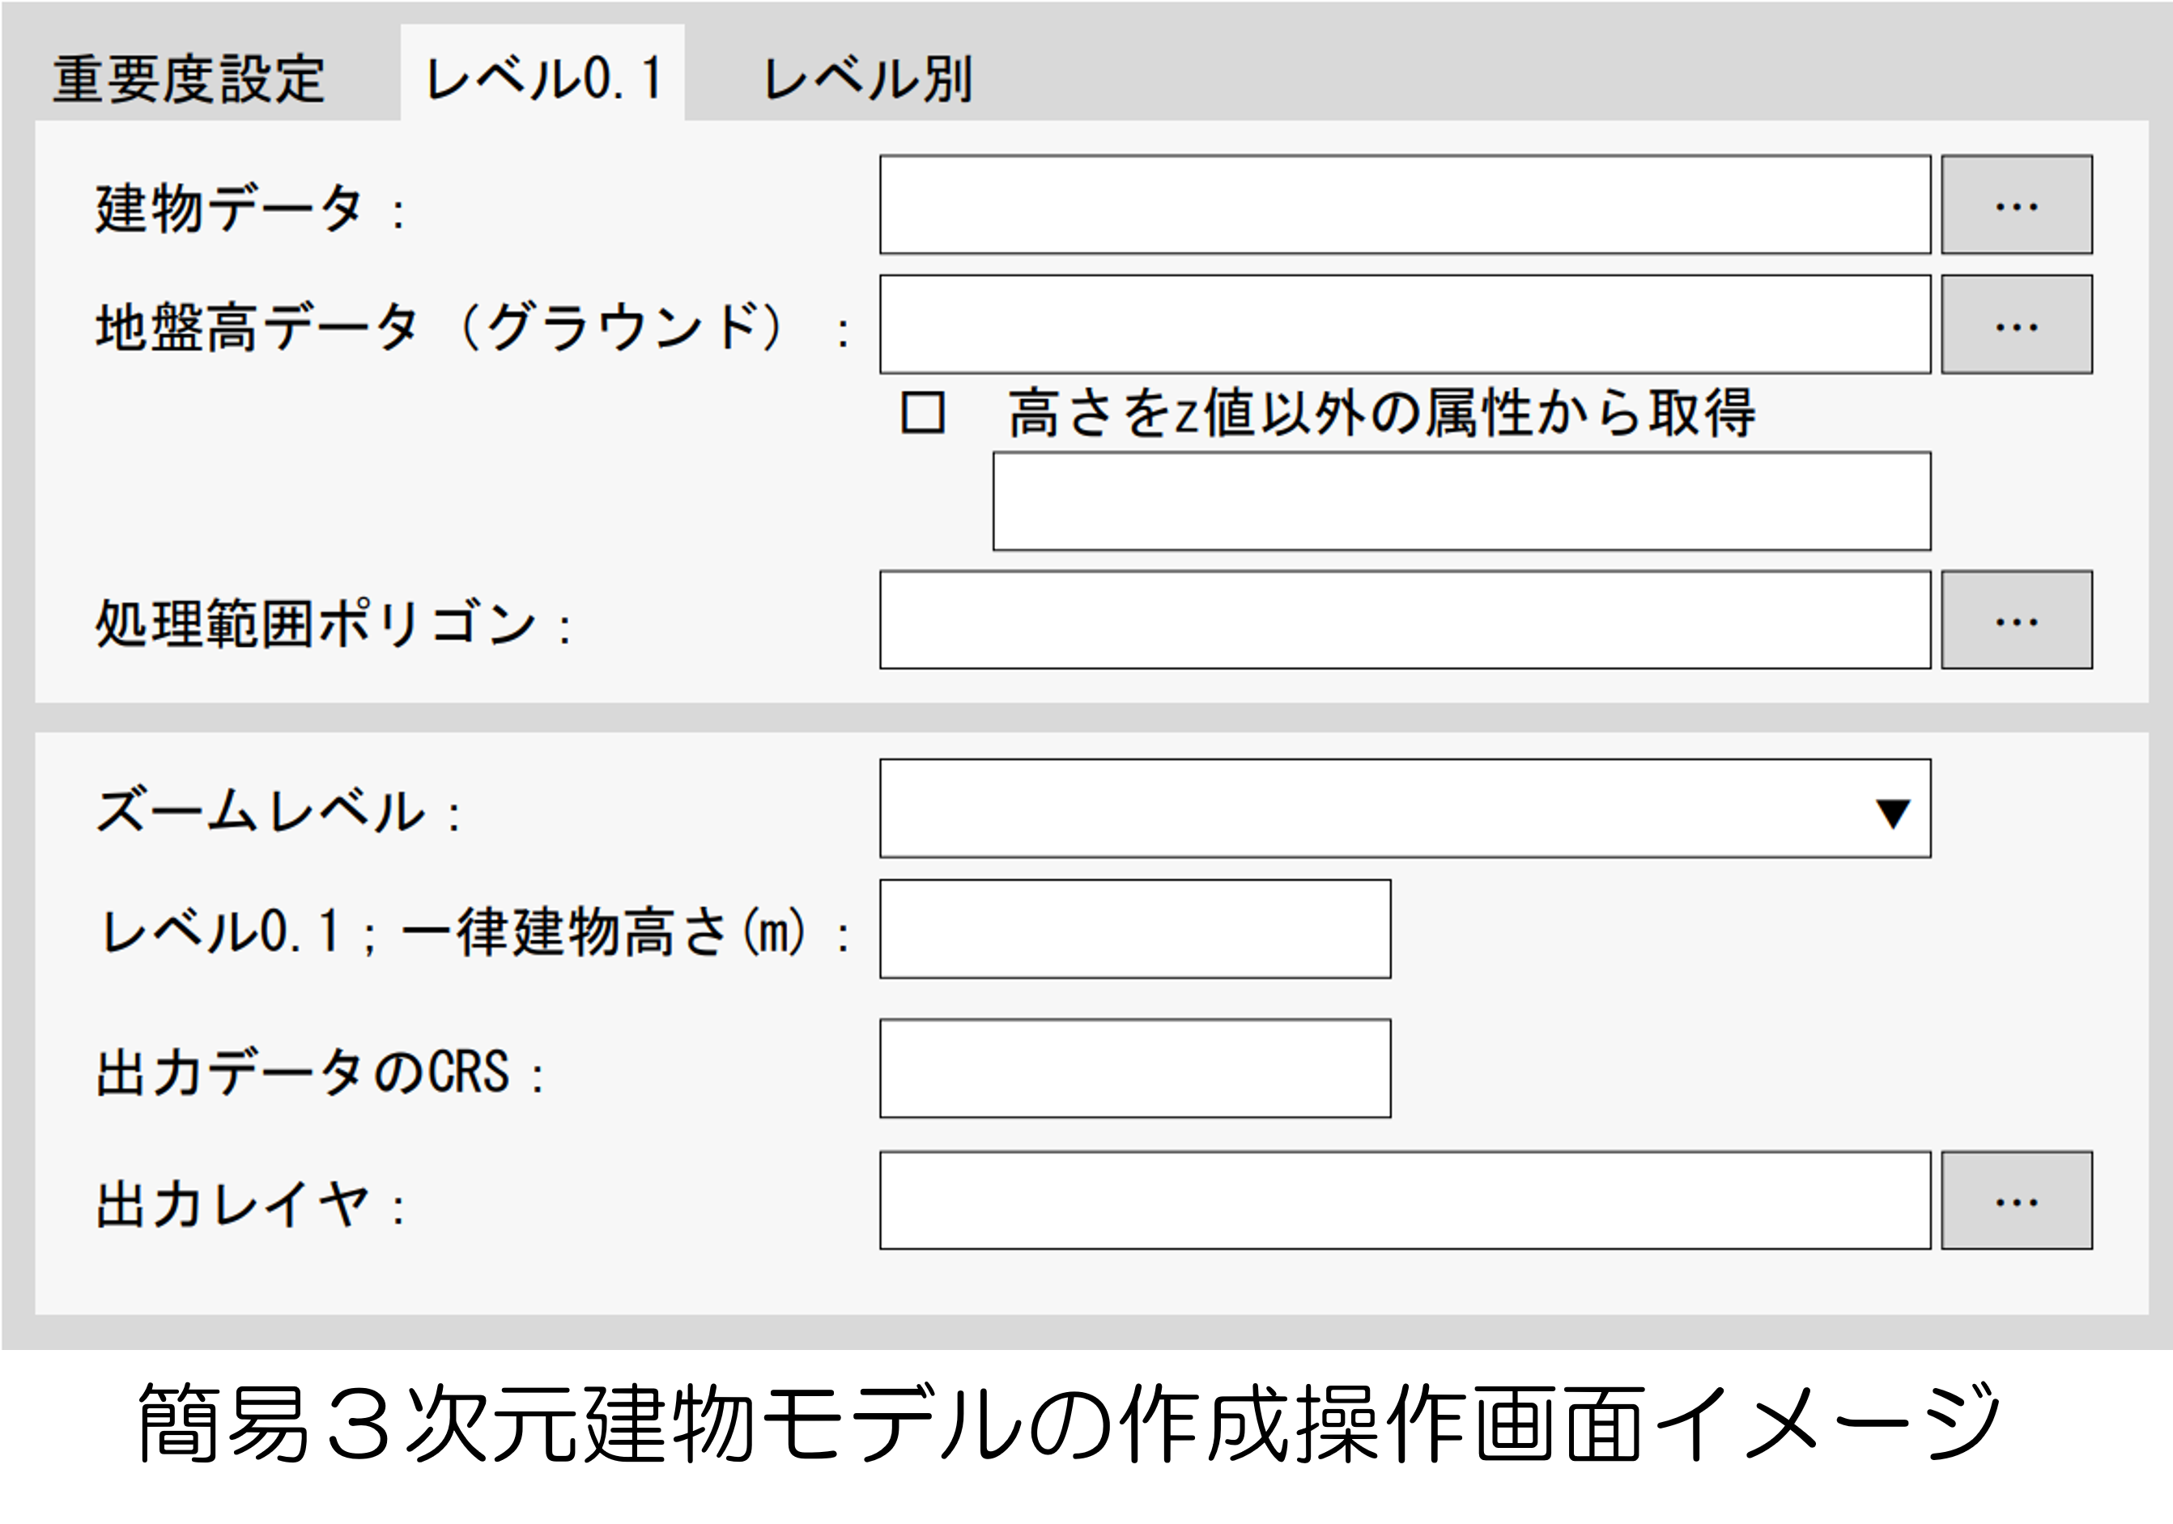Click browse button for 建物データ
The width and height of the screenshot is (2173, 1524).
coord(2016,206)
